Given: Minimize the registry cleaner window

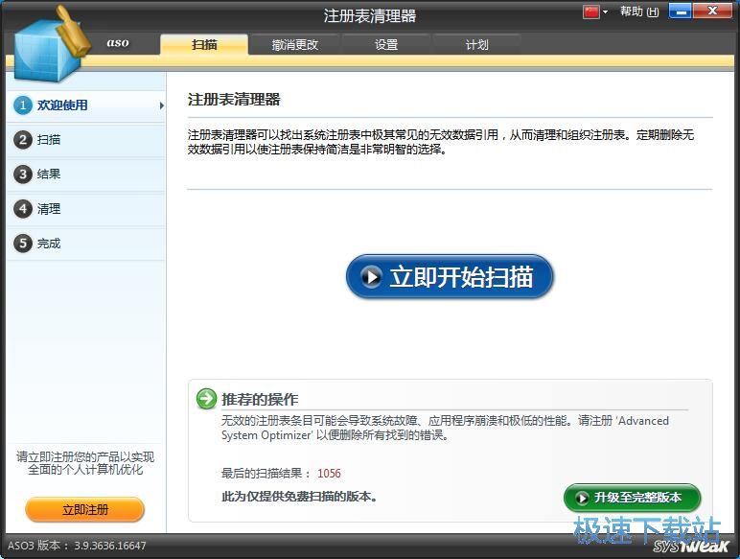Looking at the screenshot, I should (x=680, y=11).
